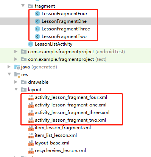The image size is (151, 157).
Task: Select the fragment folder label
Action: (45, 6)
